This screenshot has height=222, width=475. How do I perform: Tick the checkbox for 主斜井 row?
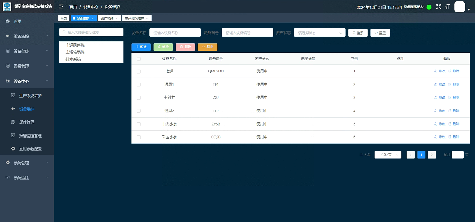tap(138, 98)
